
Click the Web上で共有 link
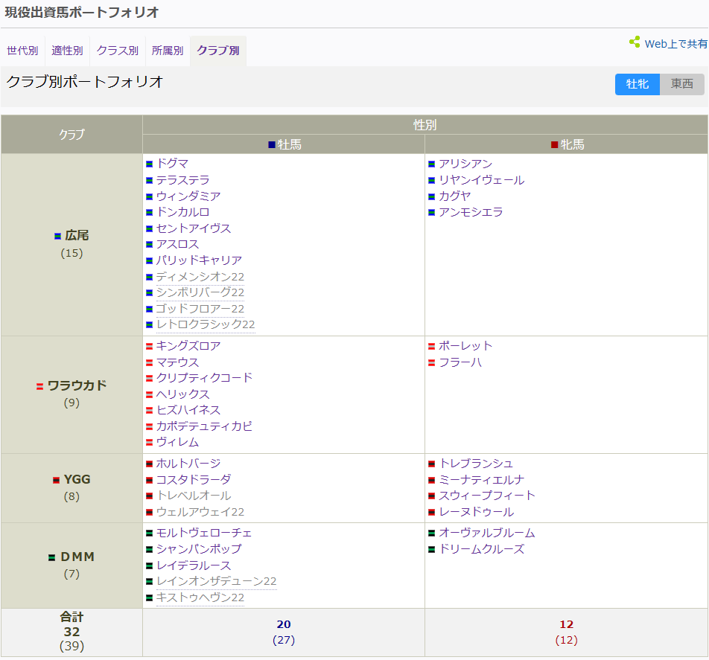675,44
